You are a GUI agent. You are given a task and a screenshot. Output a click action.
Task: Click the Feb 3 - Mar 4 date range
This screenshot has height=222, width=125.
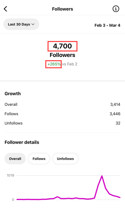107,25
